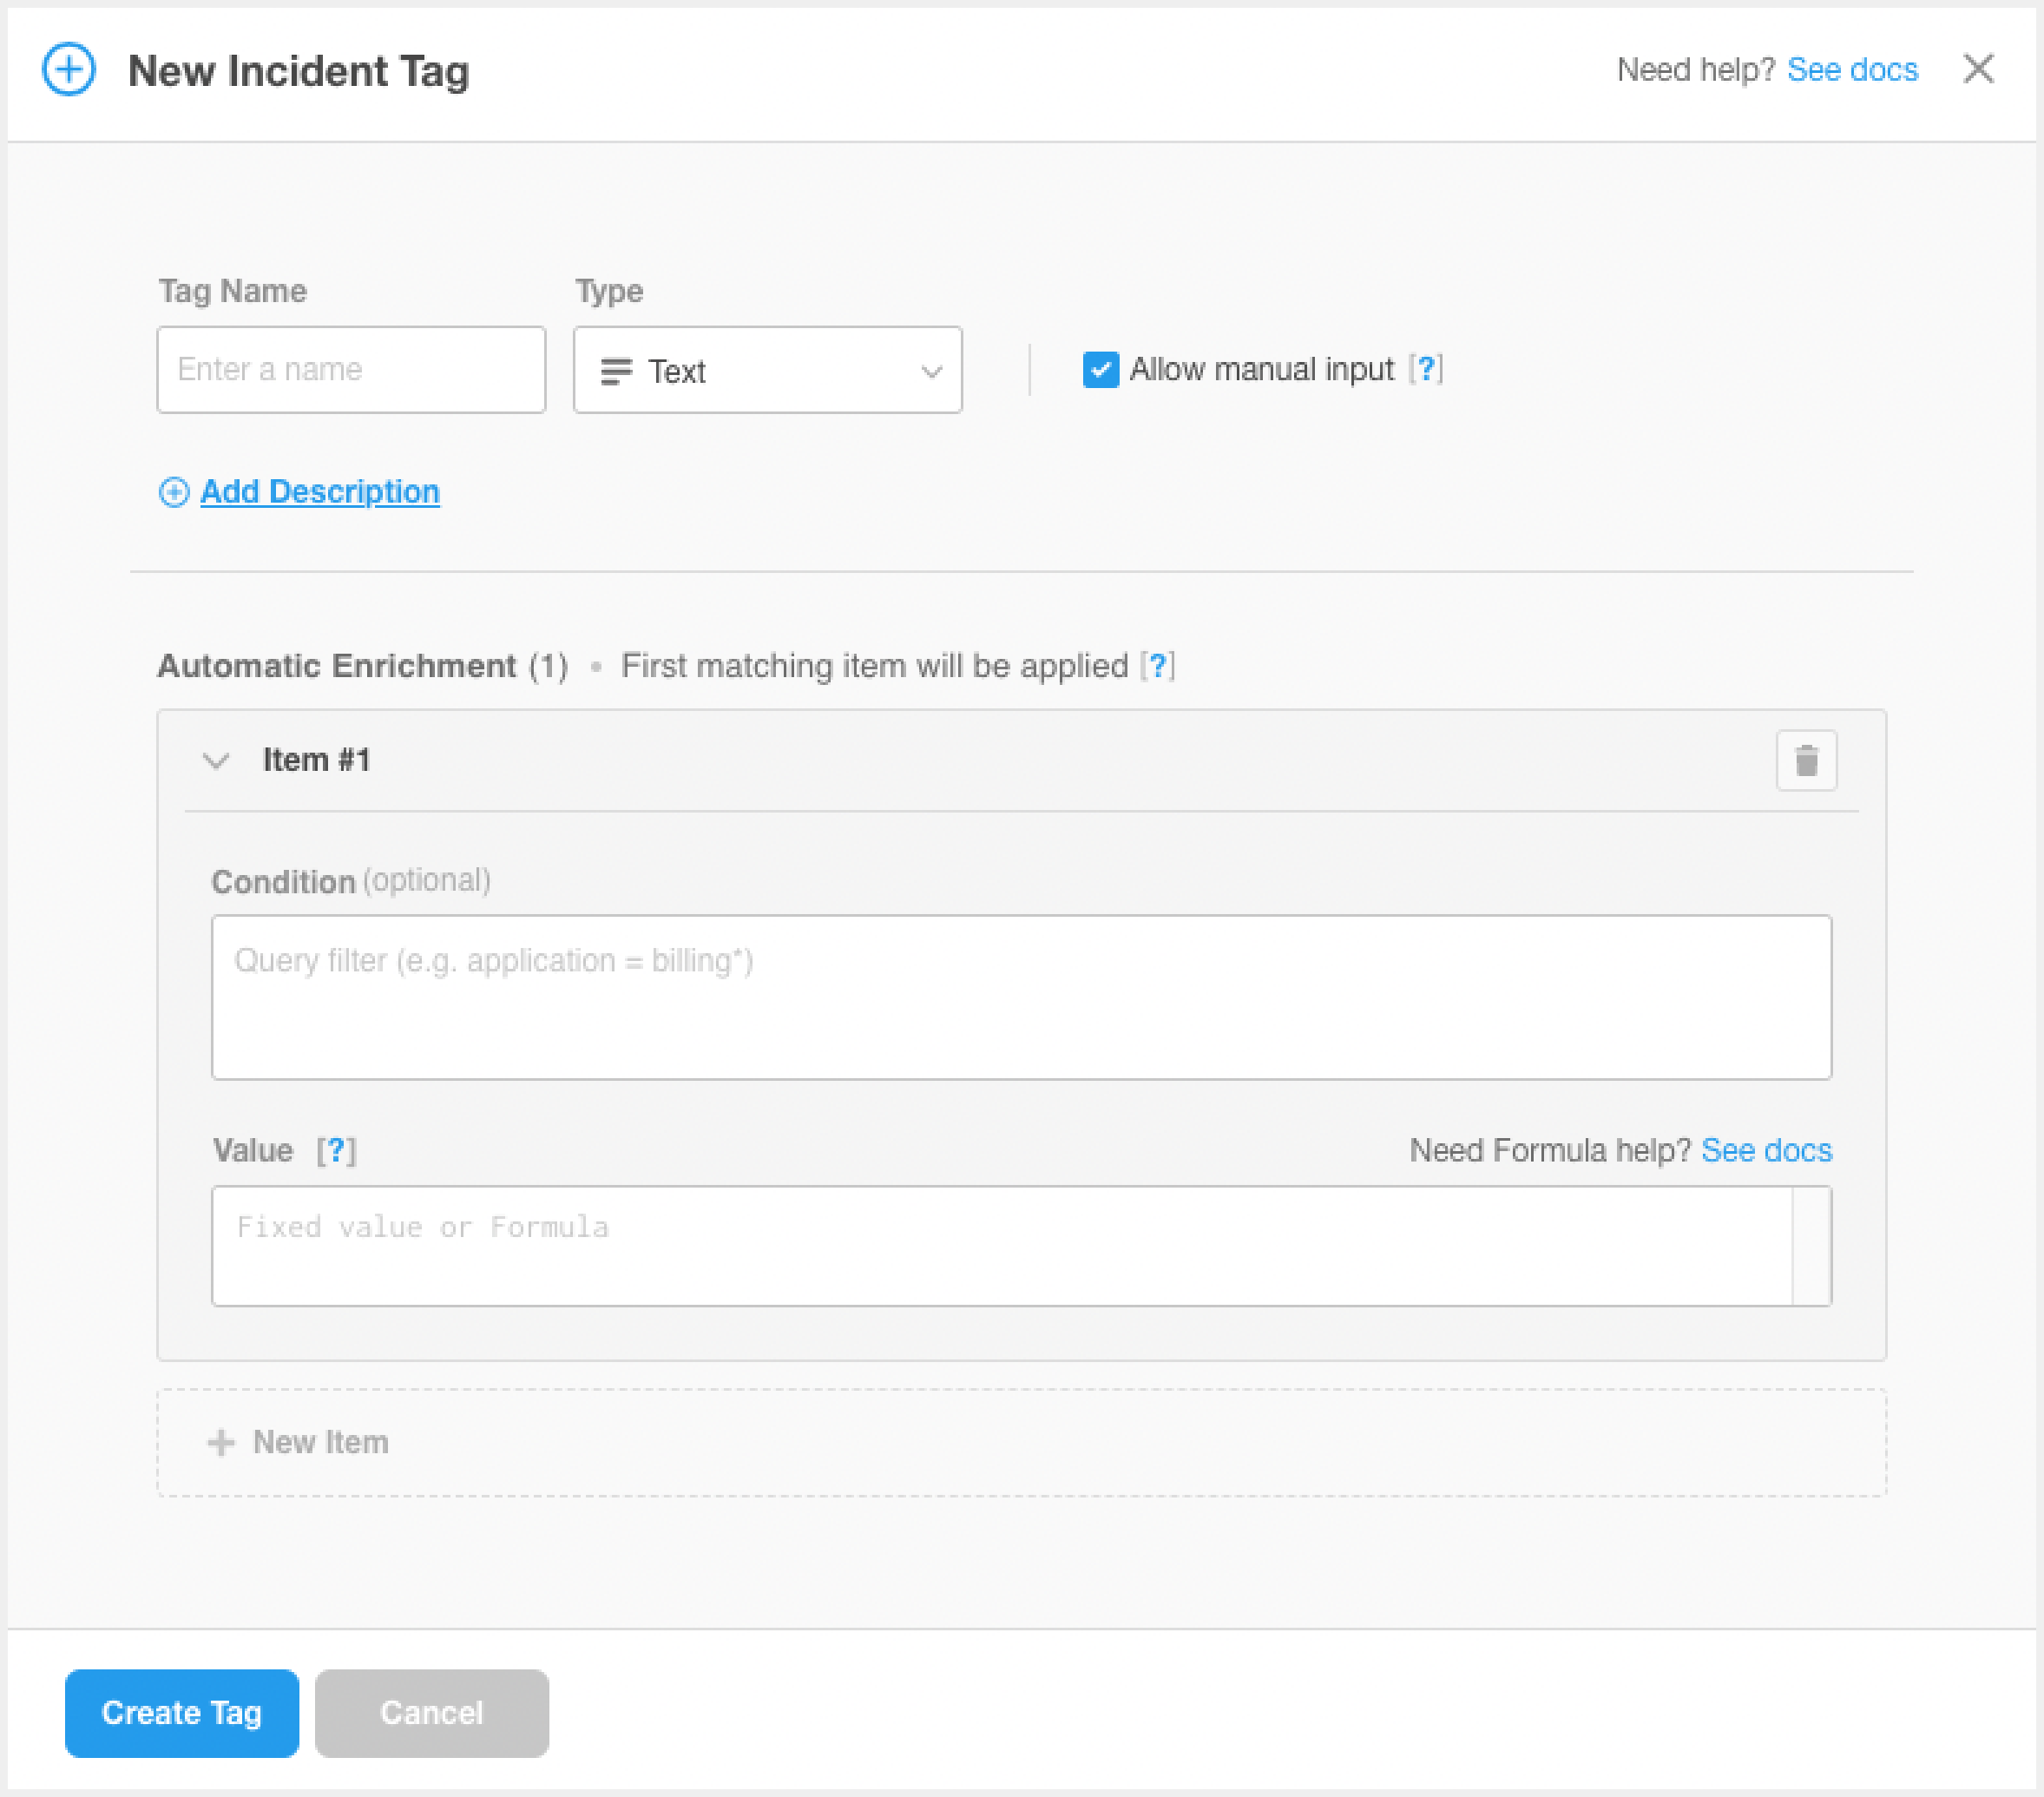The image size is (2044, 1797).
Task: Click the plus circle beside Add Description
Action: click(x=174, y=492)
